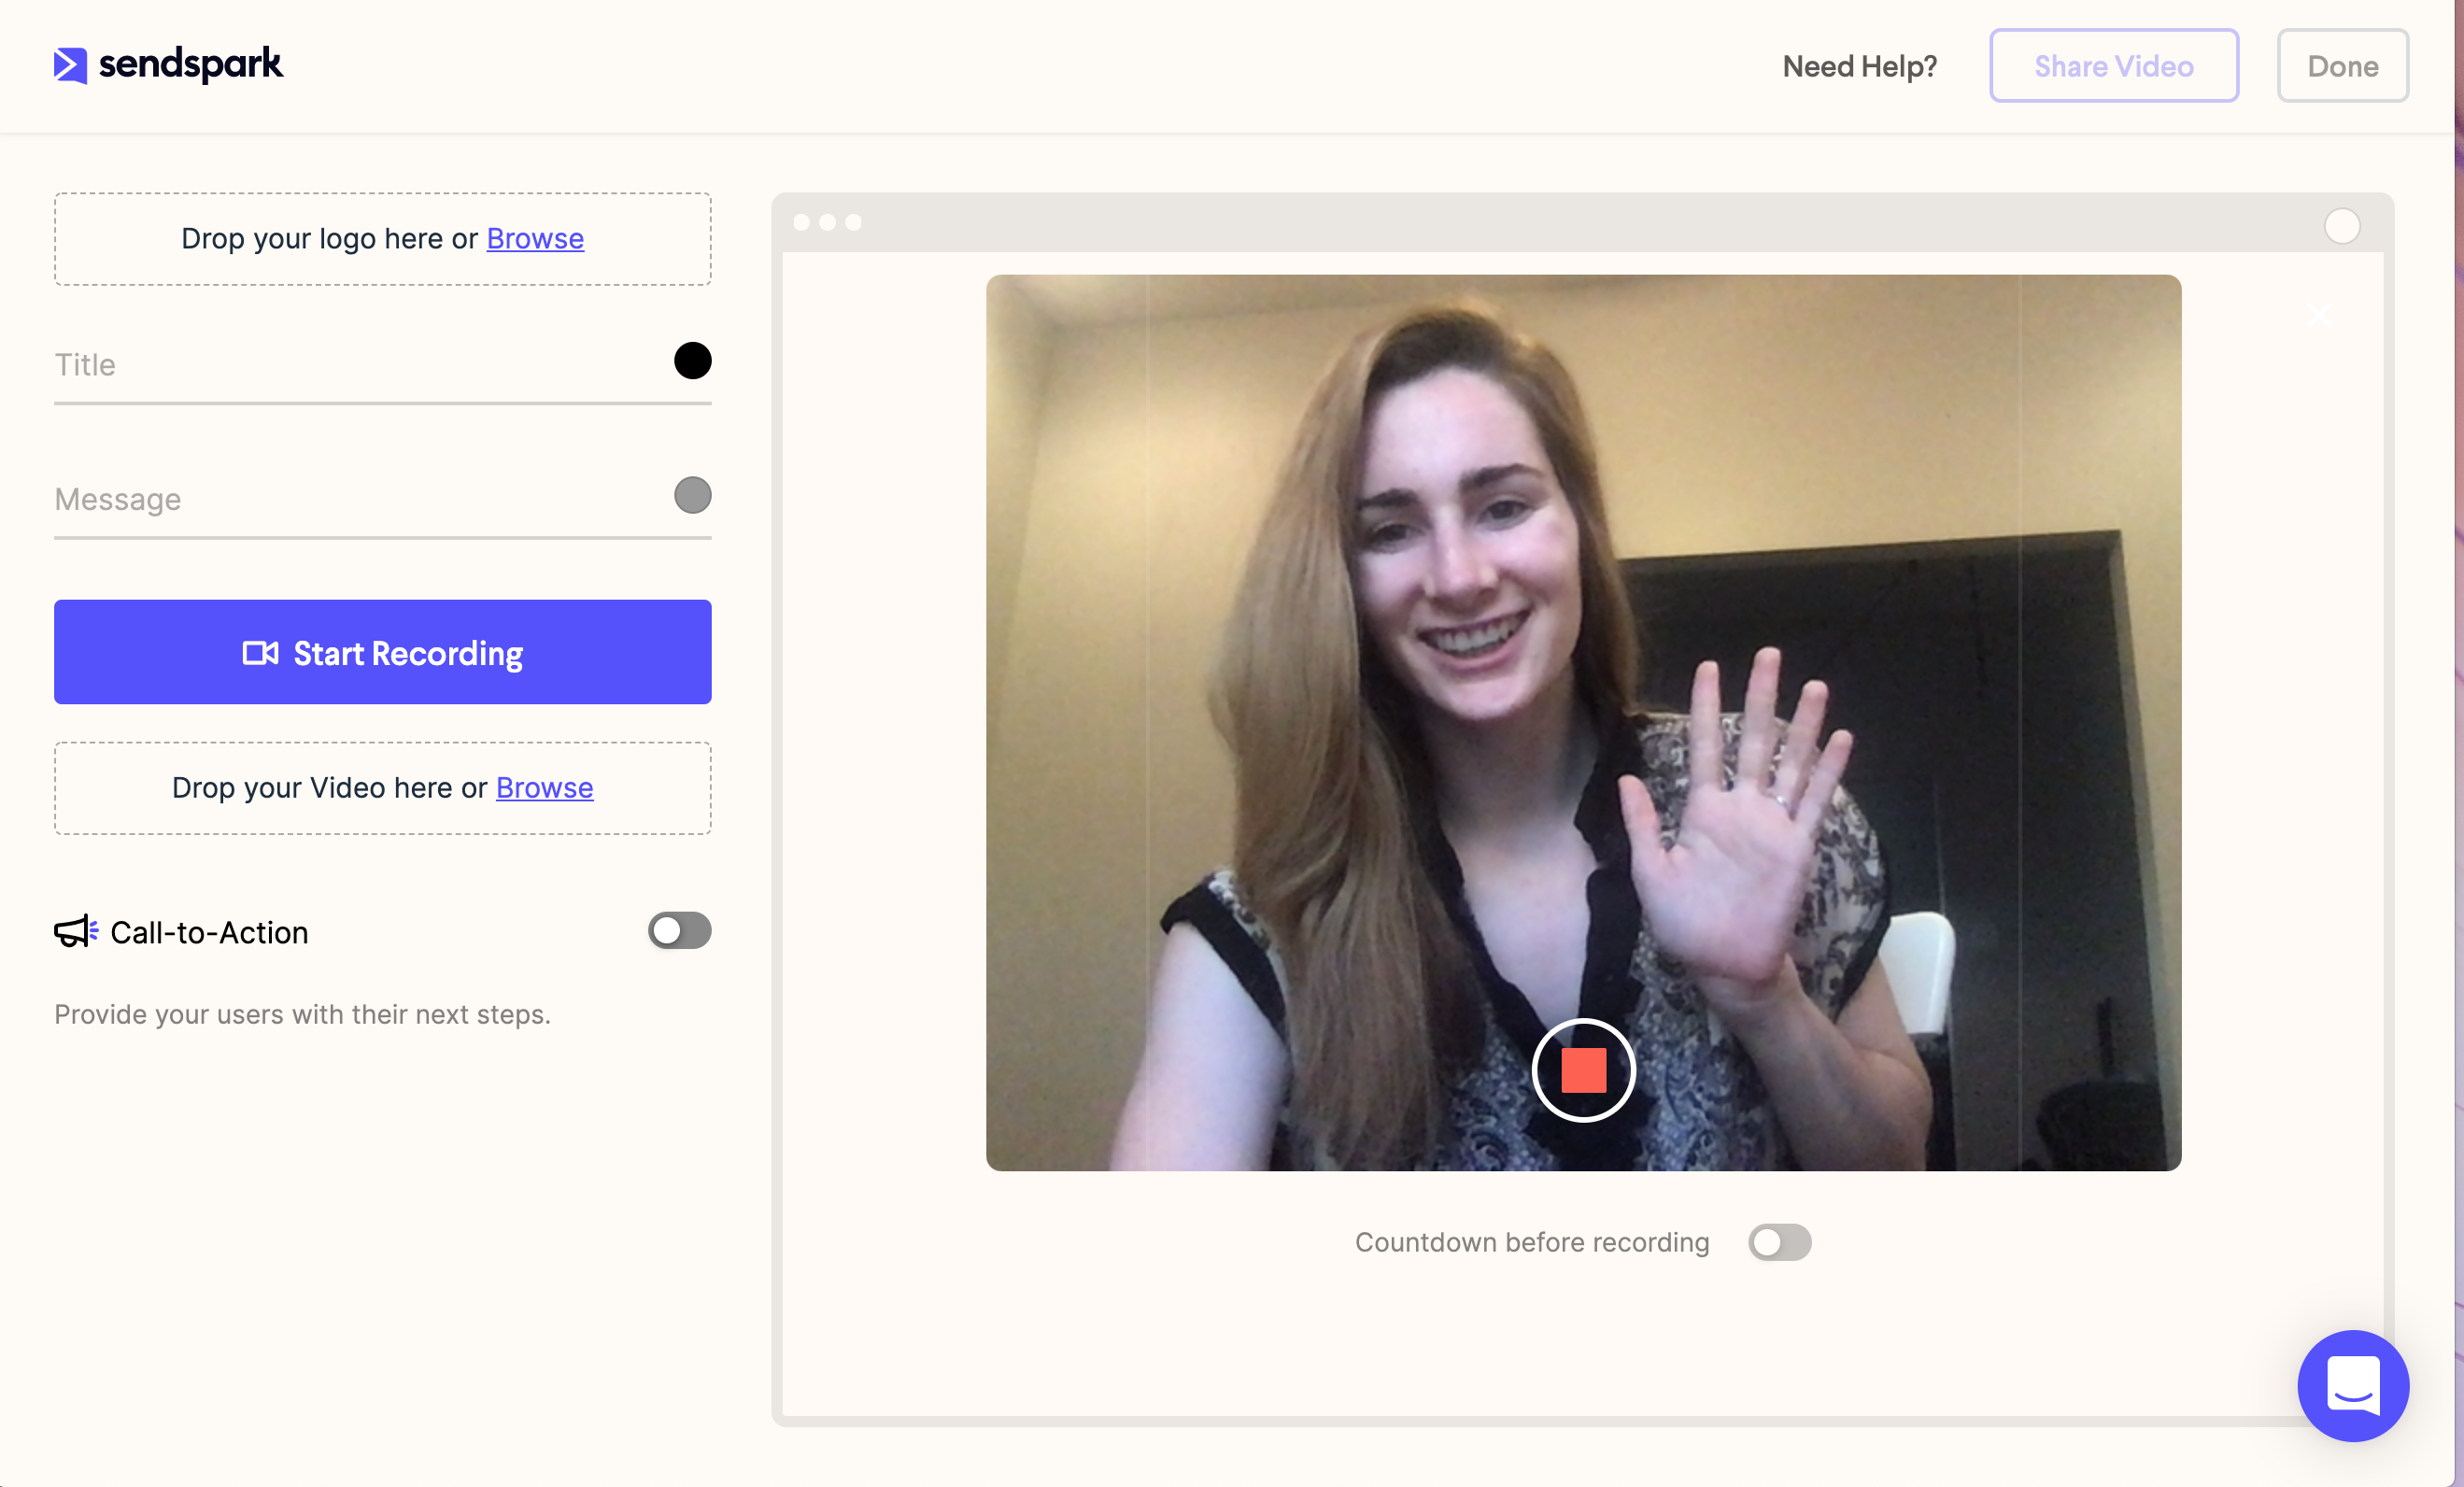Viewport: 2464px width, 1487px height.
Task: Click the chat support bubble icon
Action: [2353, 1383]
